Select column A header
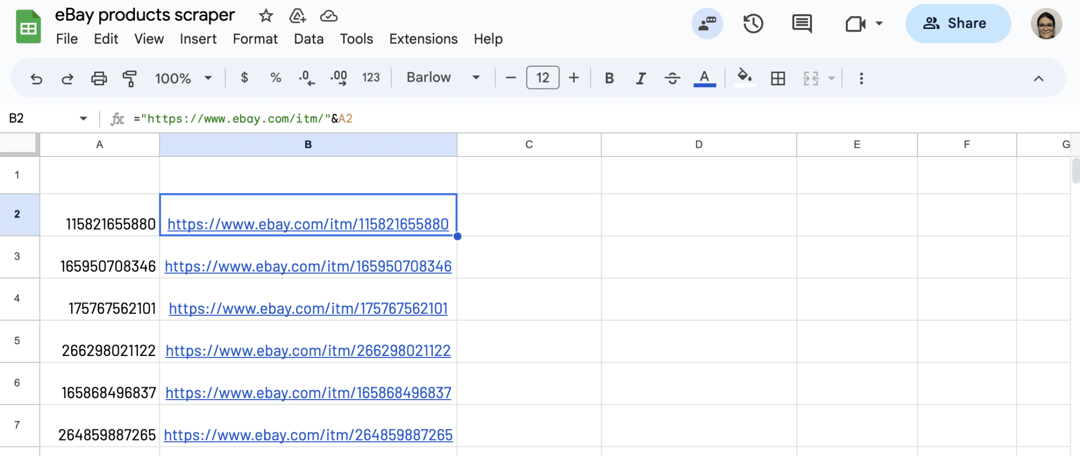This screenshot has width=1080, height=456. point(100,144)
